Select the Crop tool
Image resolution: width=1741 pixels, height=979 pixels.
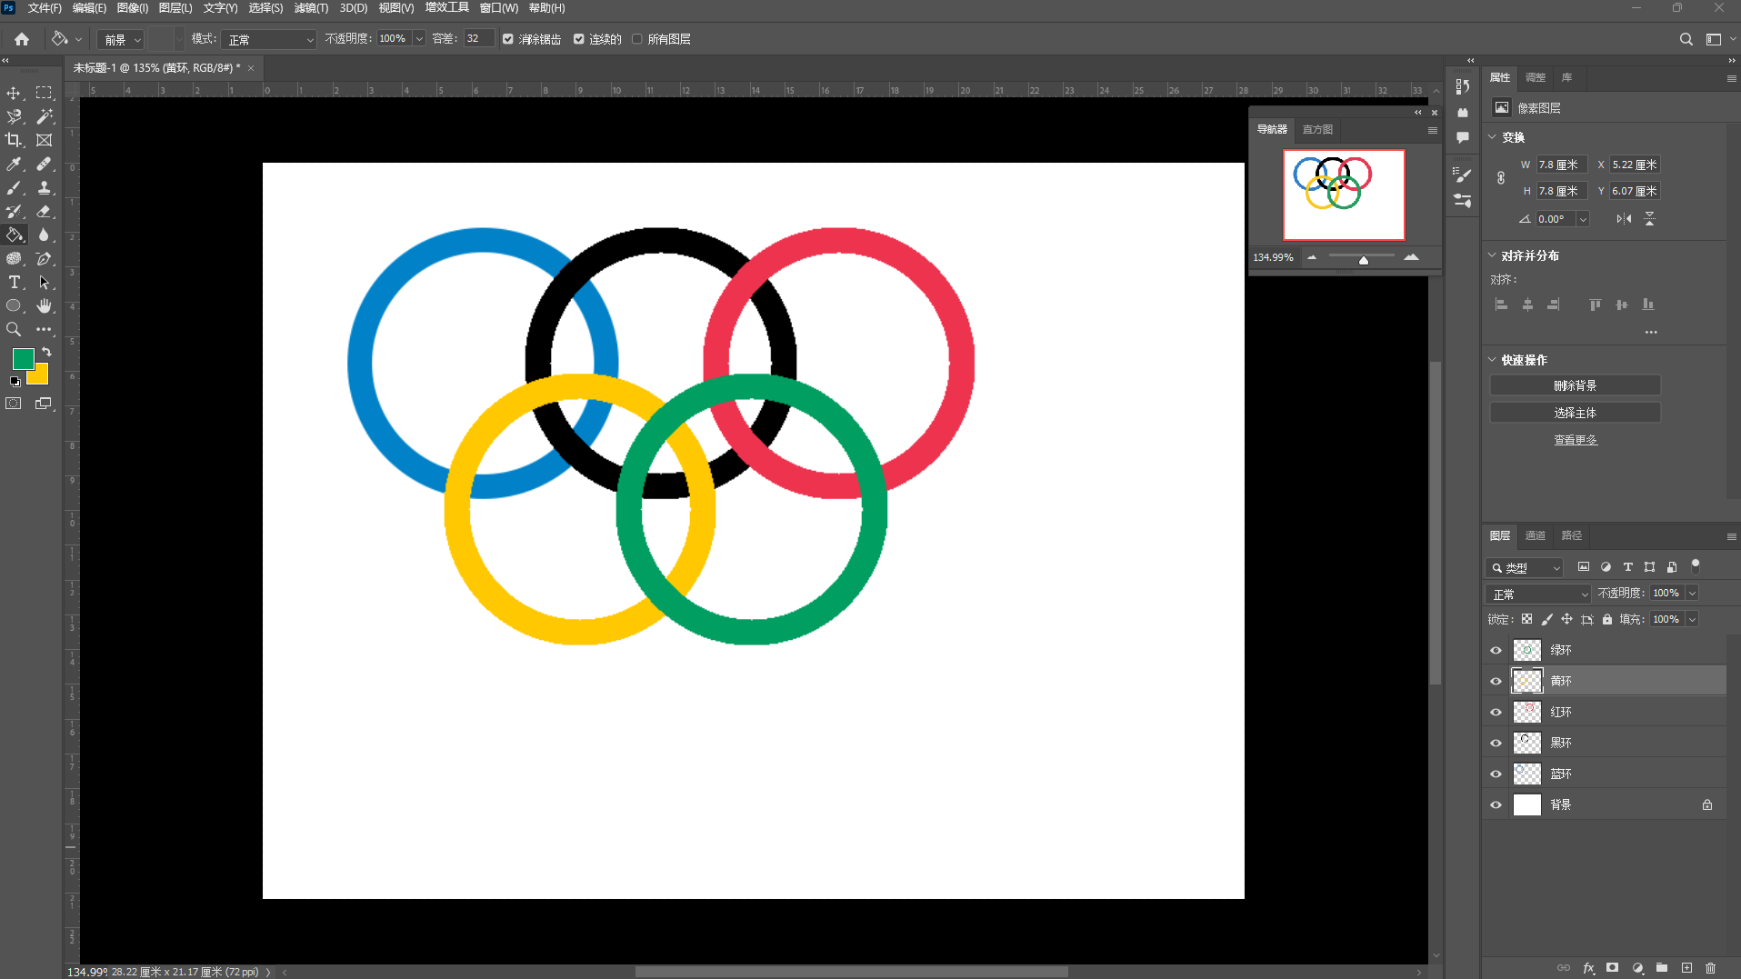[x=14, y=140]
